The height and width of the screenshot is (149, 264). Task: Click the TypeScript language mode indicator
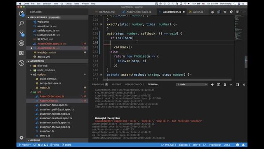pyautogui.click(x=215, y=145)
